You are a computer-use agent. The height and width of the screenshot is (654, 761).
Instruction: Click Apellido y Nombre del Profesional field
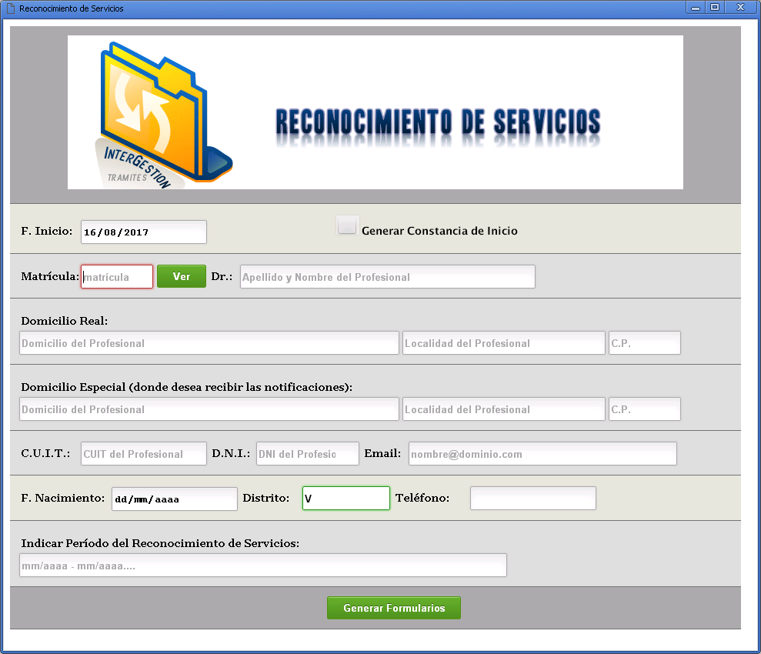(x=388, y=276)
